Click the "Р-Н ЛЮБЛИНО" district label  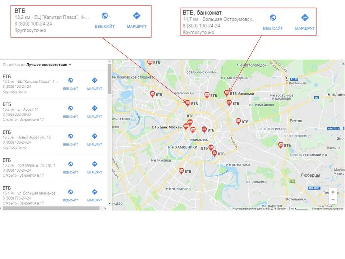pyautogui.click(x=257, y=182)
